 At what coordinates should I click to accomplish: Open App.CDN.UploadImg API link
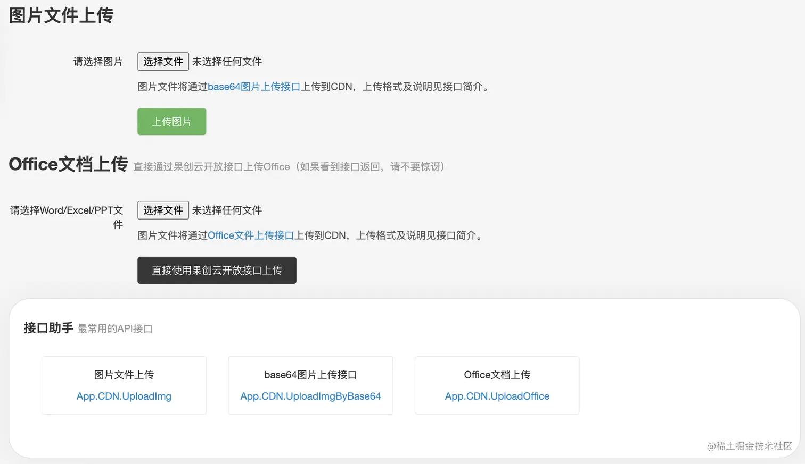tap(124, 396)
